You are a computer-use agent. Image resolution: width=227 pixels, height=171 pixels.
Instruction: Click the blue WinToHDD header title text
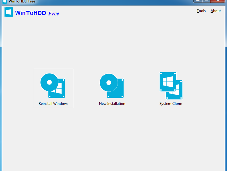coord(31,13)
